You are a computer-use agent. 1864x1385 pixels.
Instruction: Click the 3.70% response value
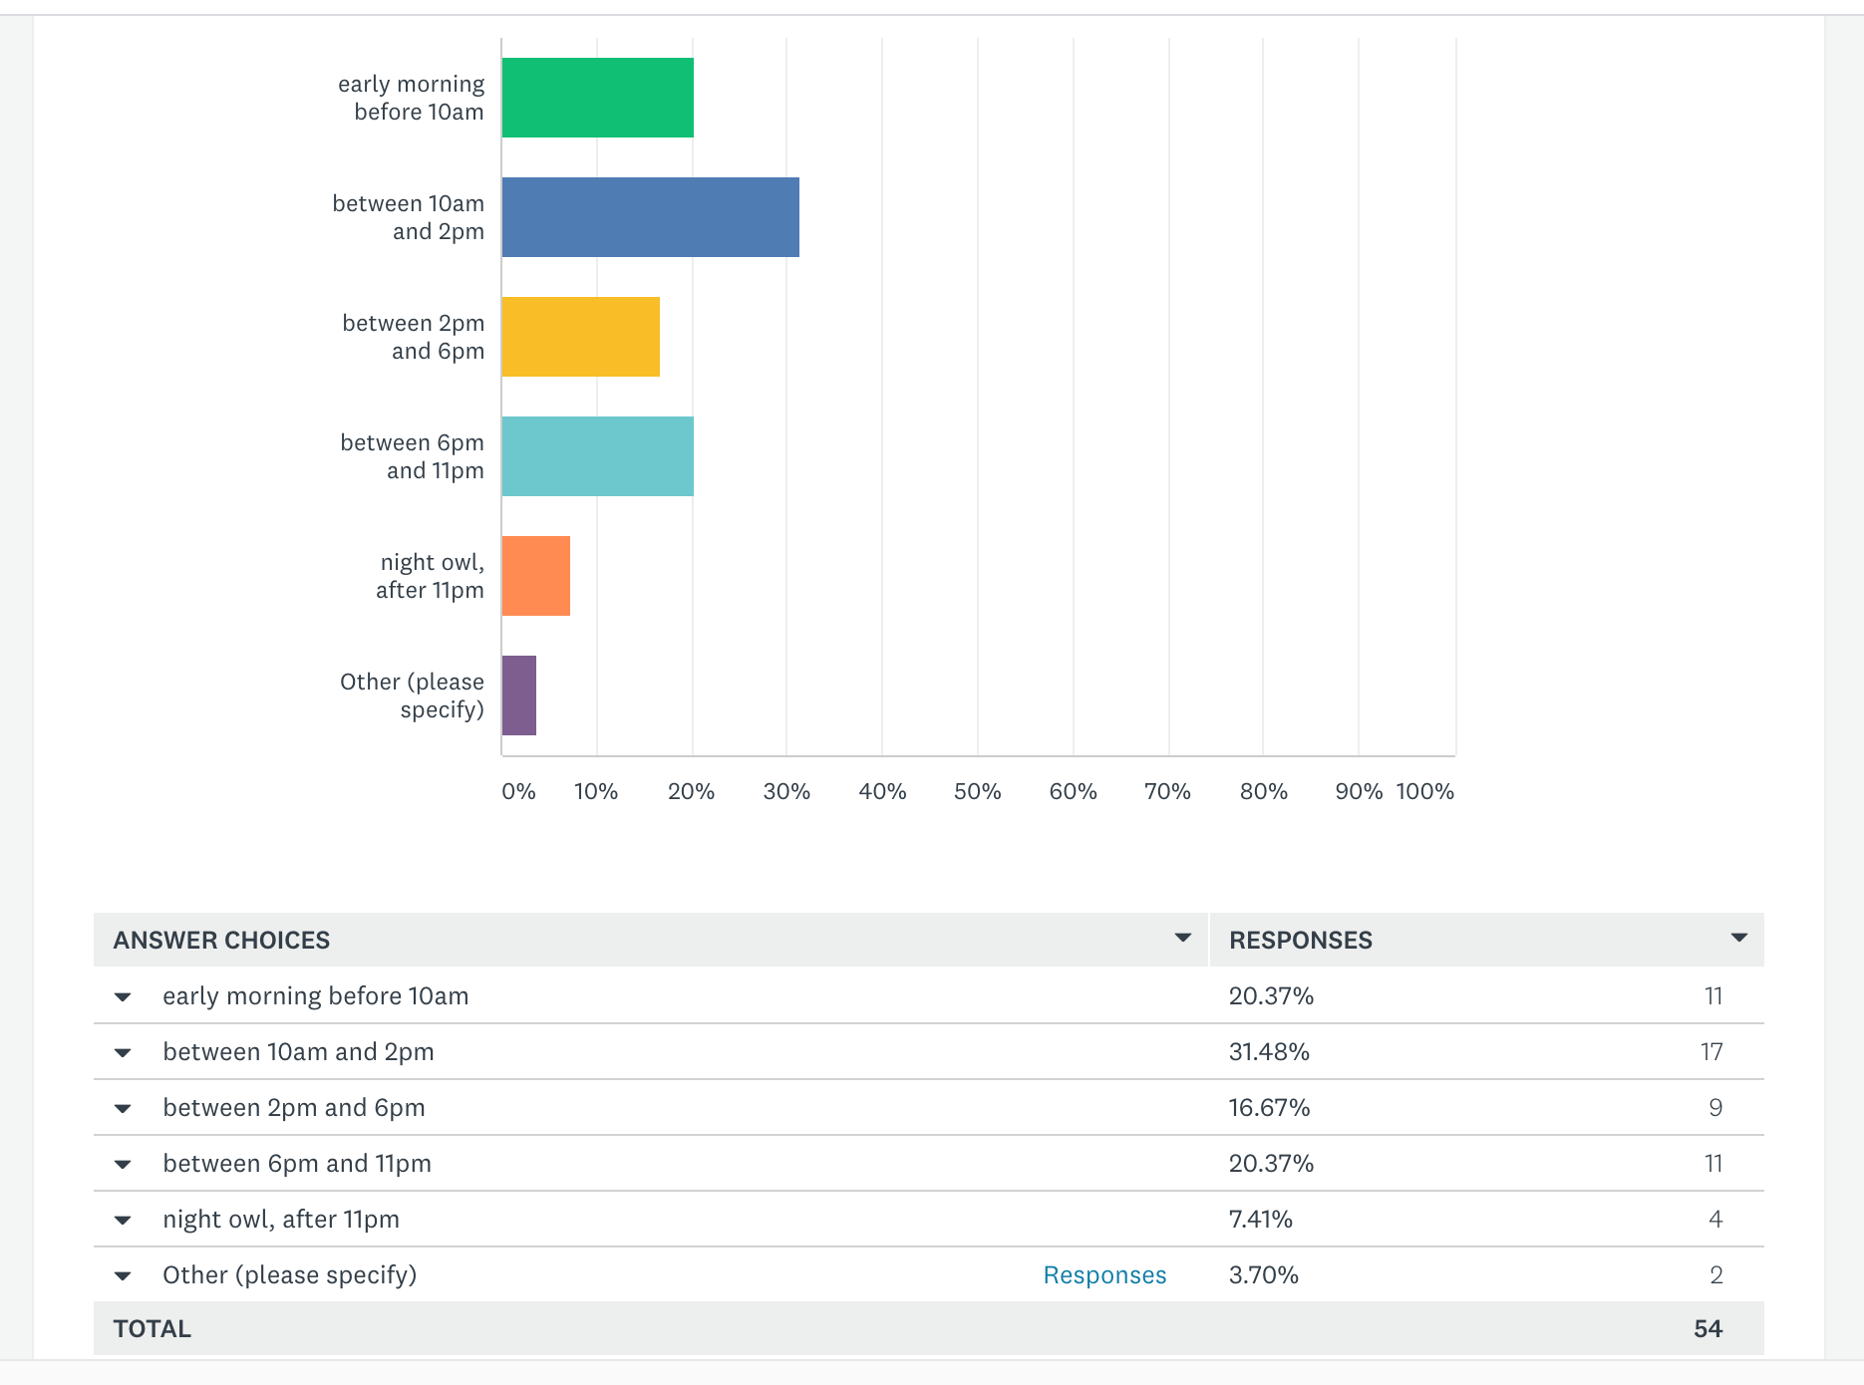click(1264, 1274)
